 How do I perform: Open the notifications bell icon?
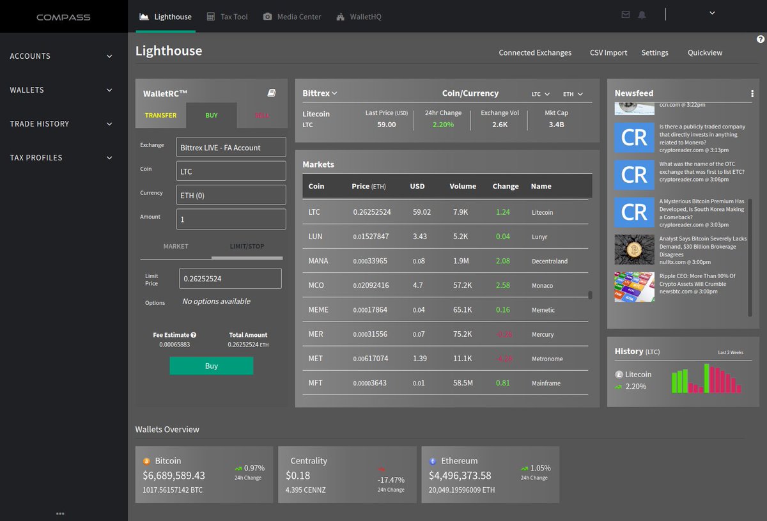[x=642, y=15]
